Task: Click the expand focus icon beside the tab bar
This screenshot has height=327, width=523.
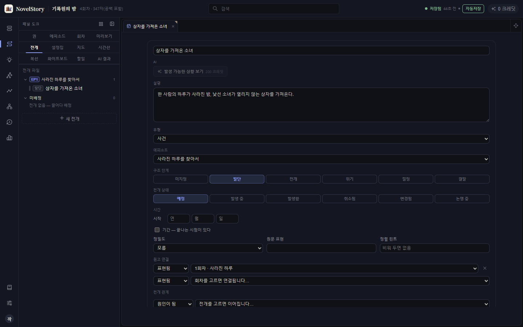Action: (516, 25)
